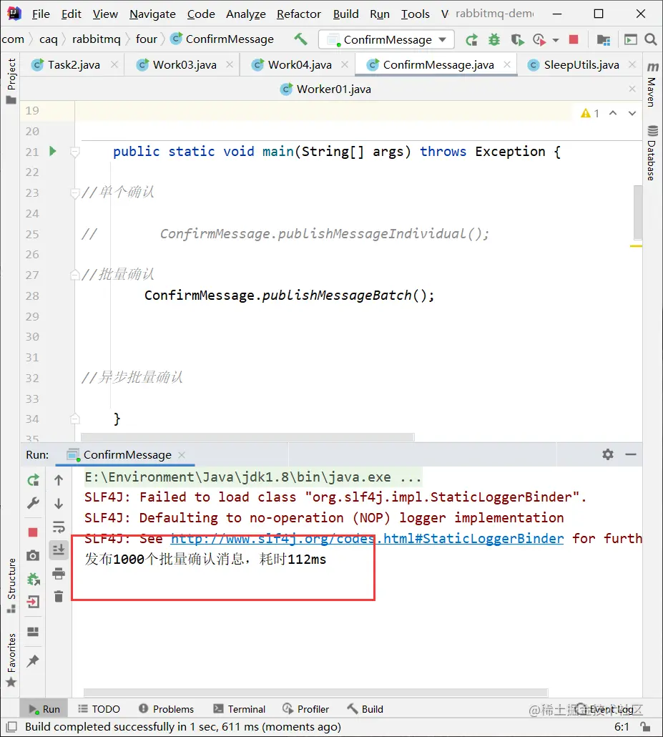Open the TODO tool window
The image size is (663, 737).
click(x=99, y=709)
